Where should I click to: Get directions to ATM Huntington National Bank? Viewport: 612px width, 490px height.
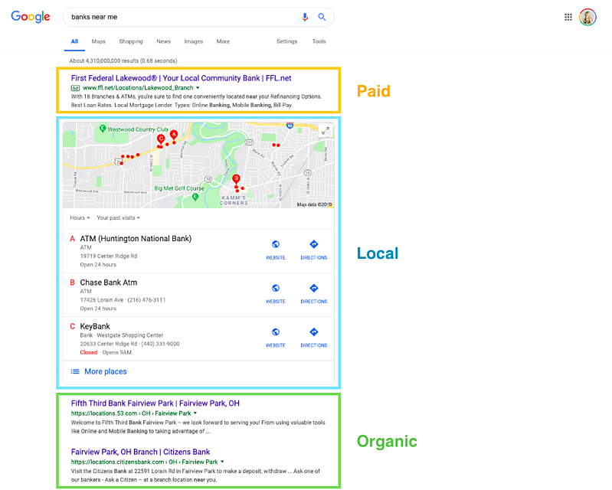pos(314,250)
